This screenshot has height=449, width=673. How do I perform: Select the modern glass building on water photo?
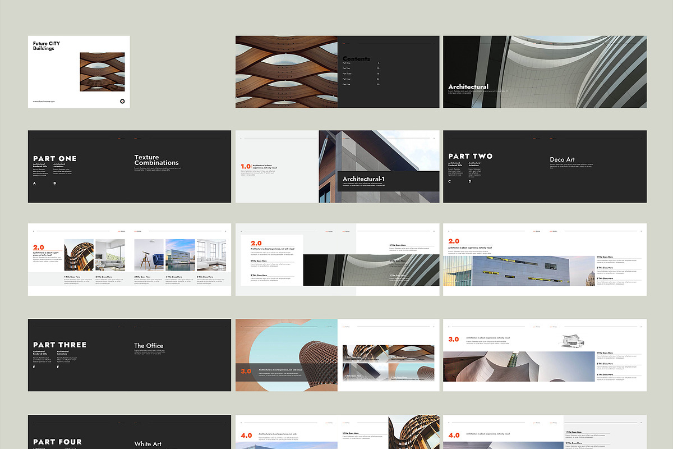[179, 255]
